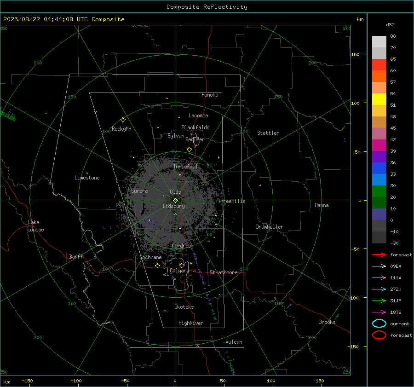414x387 pixels.
Task: Click the 30 dBZ light blue swatch
Action: pos(379,180)
